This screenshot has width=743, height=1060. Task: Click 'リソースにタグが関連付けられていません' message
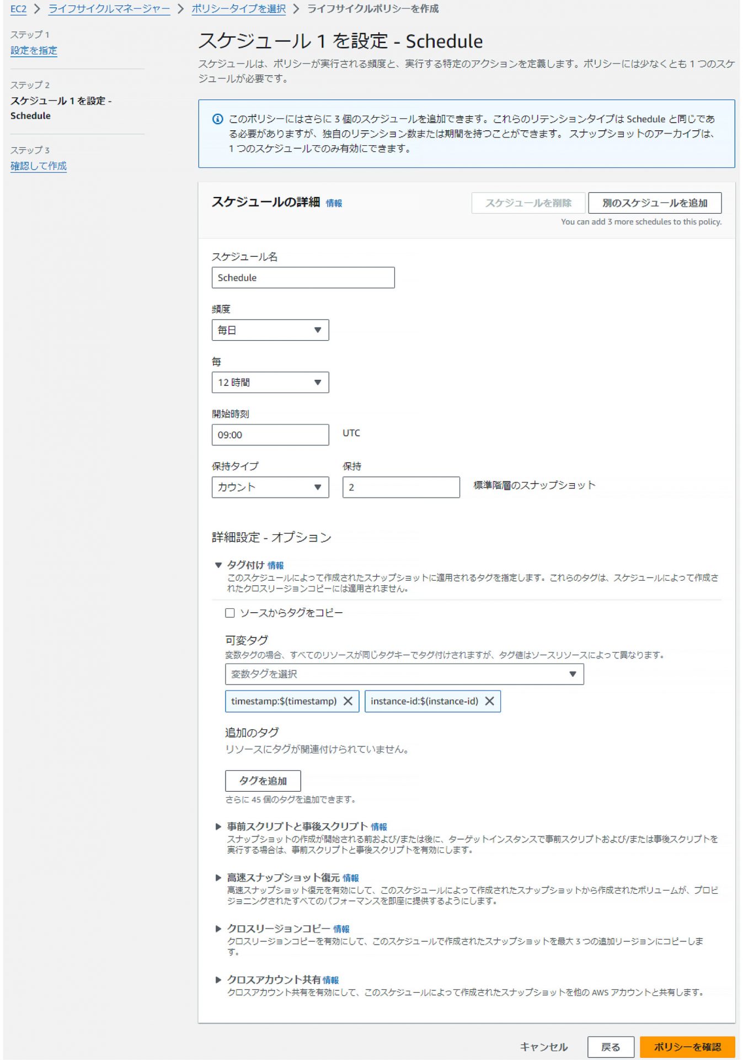click(317, 749)
